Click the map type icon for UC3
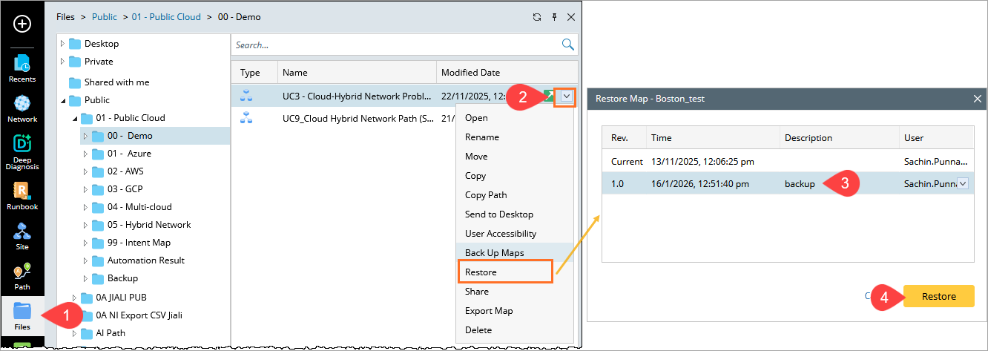988x351 pixels. [x=247, y=96]
